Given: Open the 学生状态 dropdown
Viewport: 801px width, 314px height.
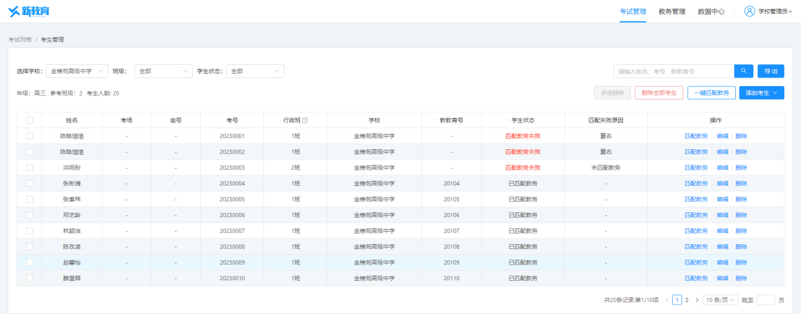Looking at the screenshot, I should point(255,71).
